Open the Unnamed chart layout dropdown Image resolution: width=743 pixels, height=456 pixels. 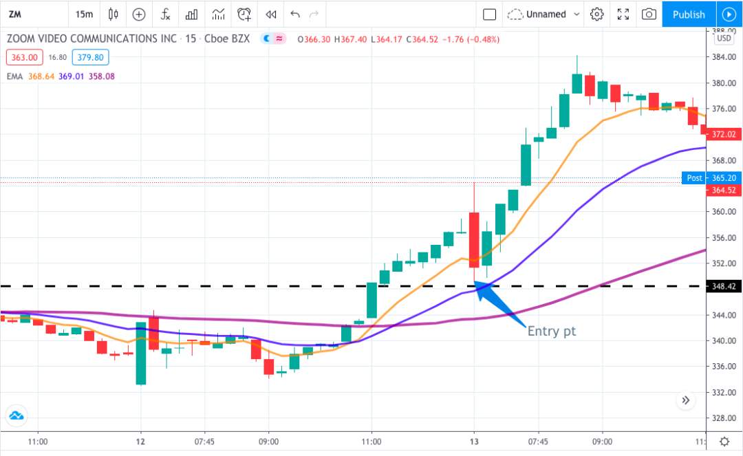(543, 14)
